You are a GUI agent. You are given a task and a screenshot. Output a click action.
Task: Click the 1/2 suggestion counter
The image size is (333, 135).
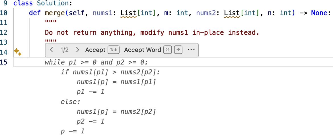[64, 50]
